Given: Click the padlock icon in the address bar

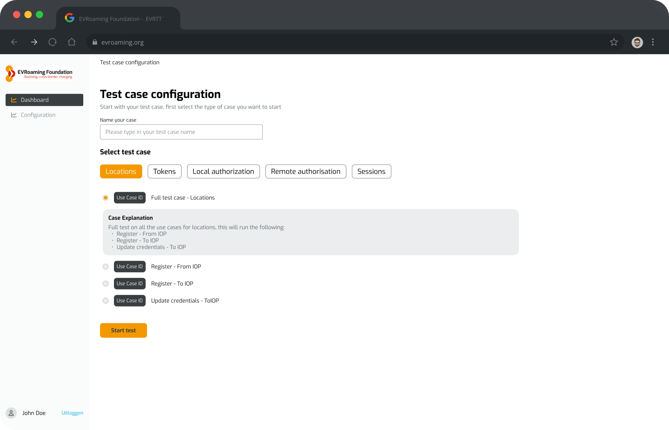Looking at the screenshot, I should click(94, 42).
